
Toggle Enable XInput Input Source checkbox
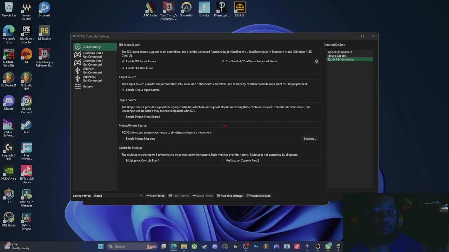pos(140,90)
